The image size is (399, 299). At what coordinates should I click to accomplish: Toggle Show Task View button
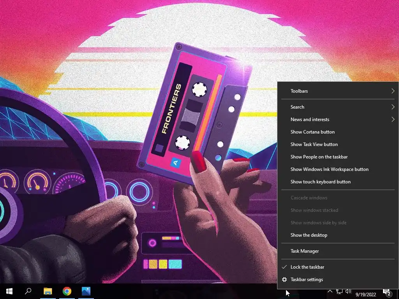(338, 144)
